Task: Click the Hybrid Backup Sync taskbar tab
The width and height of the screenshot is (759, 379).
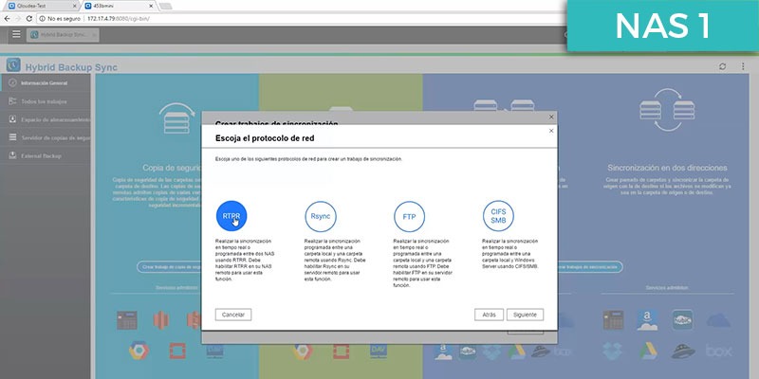Action: pos(63,35)
